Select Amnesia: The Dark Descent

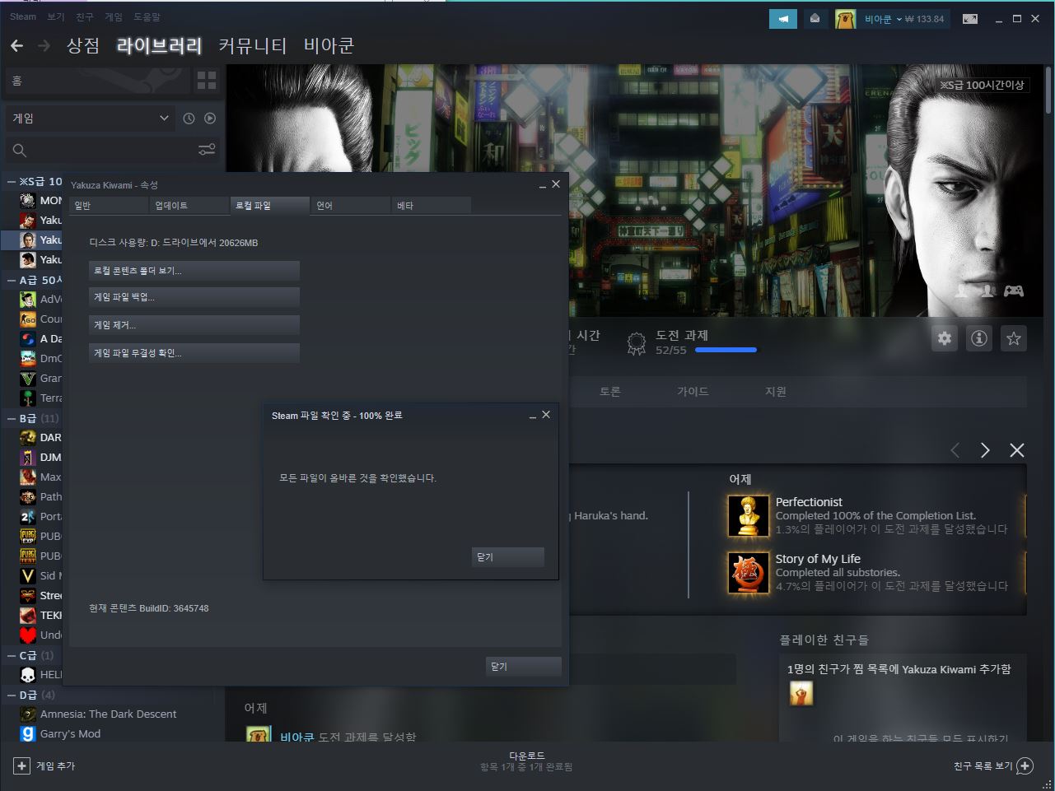click(108, 714)
